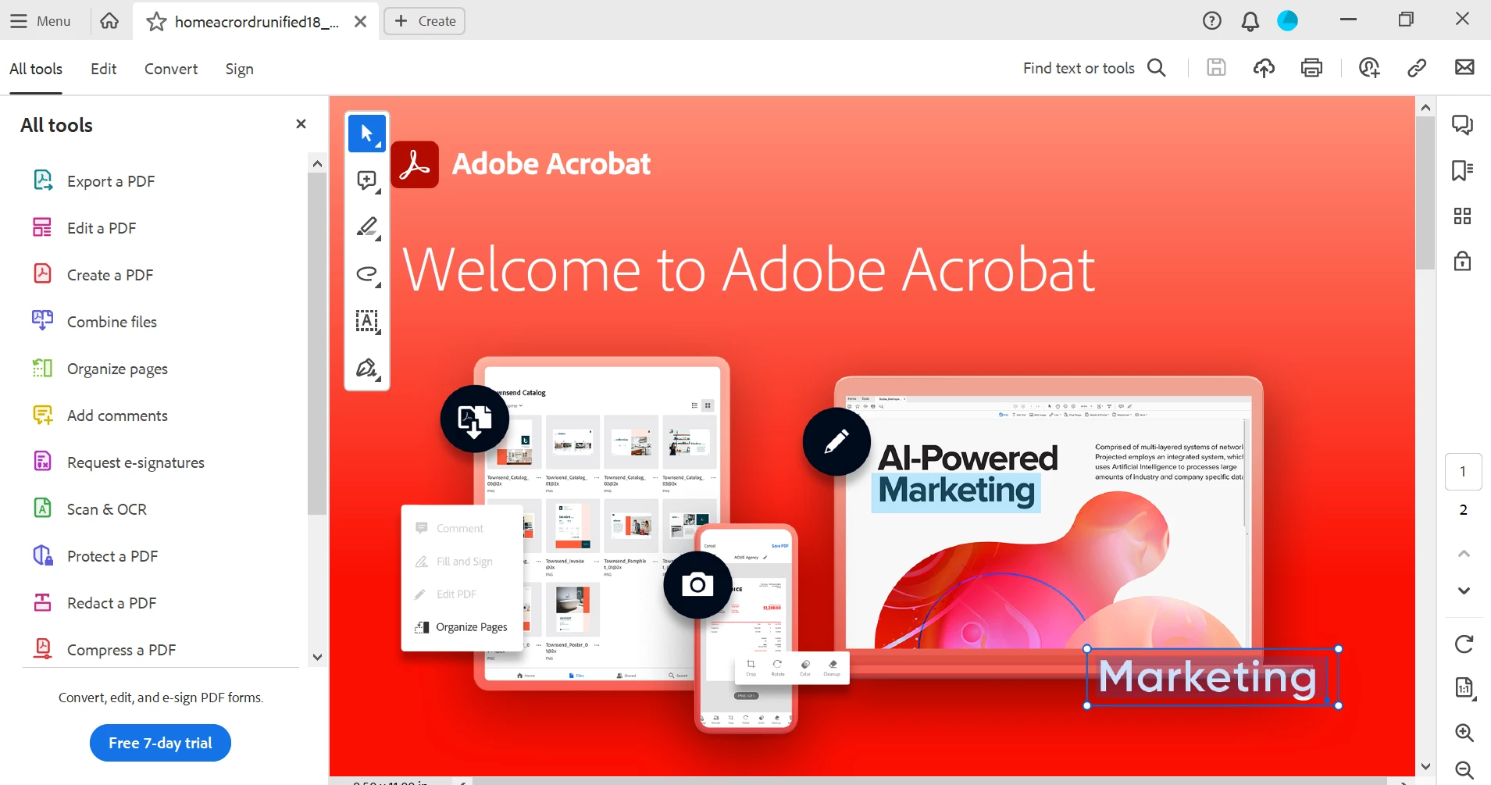The height and width of the screenshot is (785, 1491).
Task: Star the current document tab
Action: 156,22
